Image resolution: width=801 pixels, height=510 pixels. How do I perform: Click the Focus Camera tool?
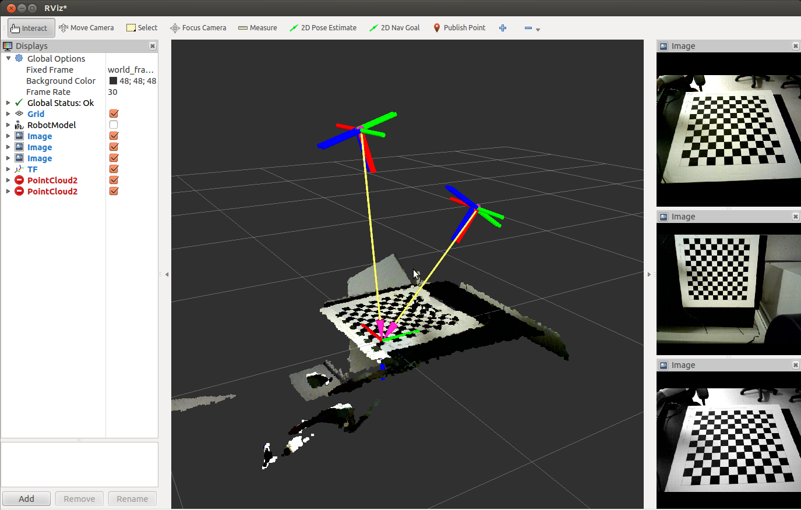(198, 28)
